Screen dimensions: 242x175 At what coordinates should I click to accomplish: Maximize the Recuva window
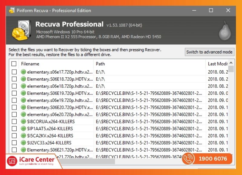tap(211, 11)
